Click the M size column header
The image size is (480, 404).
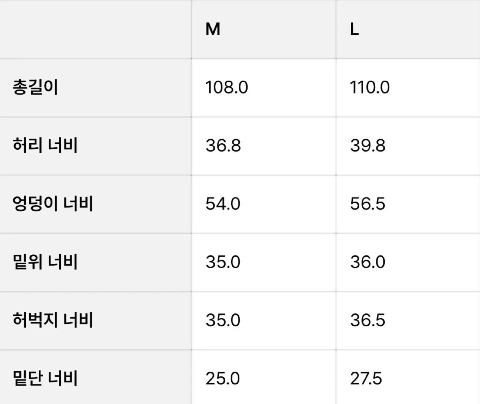coord(213,29)
